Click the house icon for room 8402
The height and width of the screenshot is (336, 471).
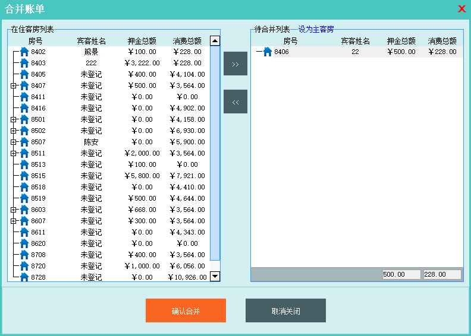click(x=24, y=52)
